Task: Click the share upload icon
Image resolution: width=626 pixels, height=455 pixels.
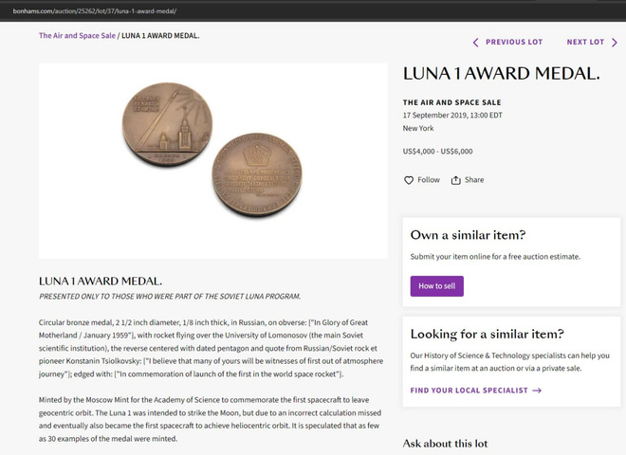Action: tap(455, 180)
